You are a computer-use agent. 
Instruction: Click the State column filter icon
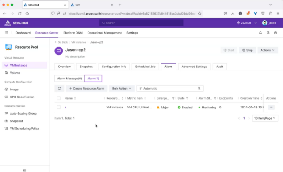pos(187,98)
